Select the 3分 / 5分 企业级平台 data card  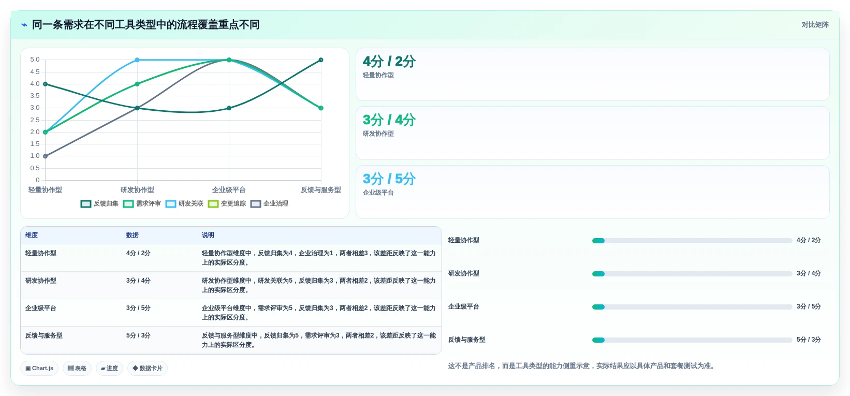[592, 192]
